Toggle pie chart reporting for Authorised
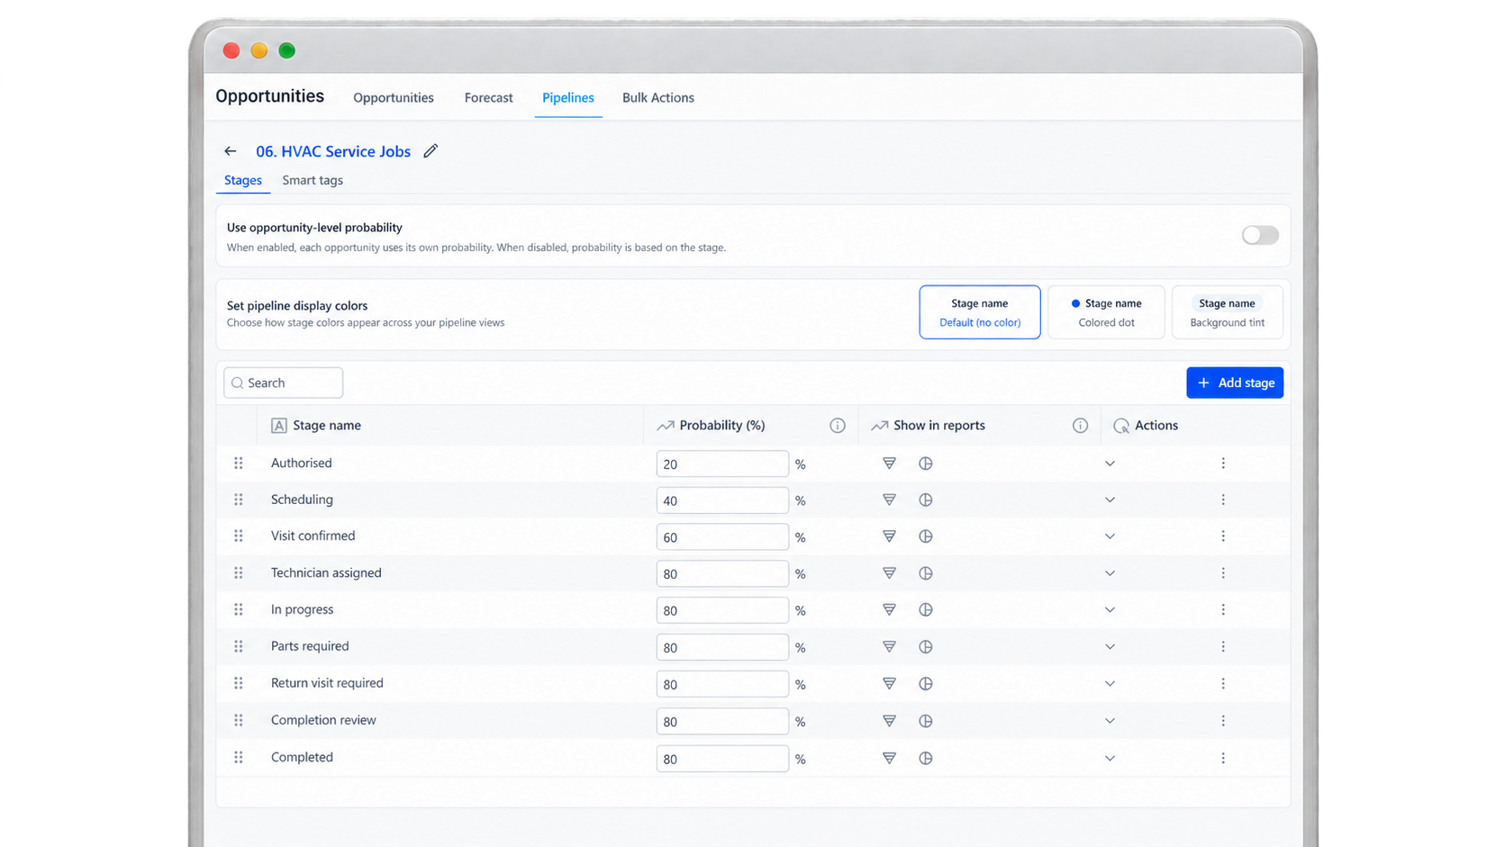Screen dimensions: 1505x847 pyautogui.click(x=925, y=464)
